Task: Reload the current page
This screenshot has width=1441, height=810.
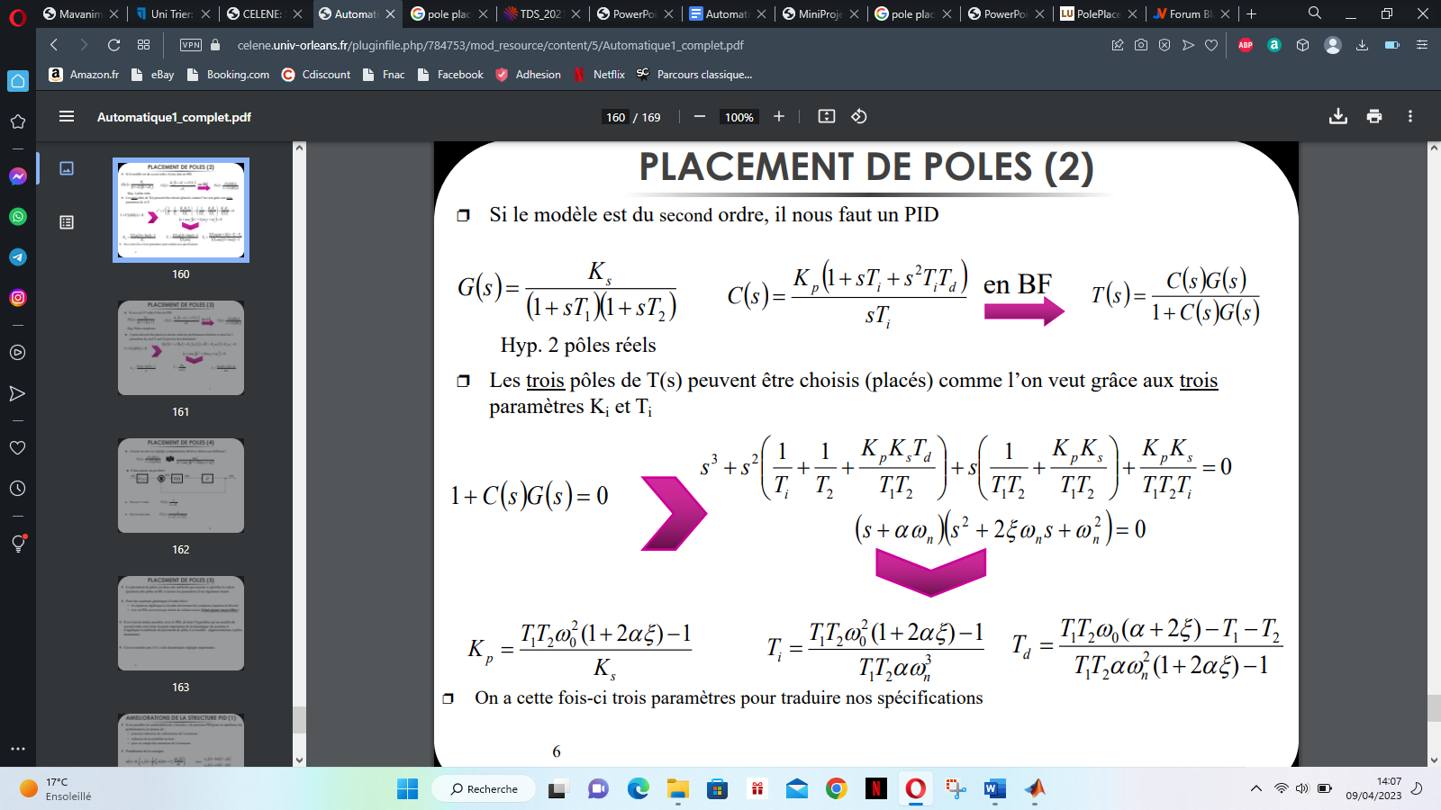Action: pyautogui.click(x=113, y=45)
